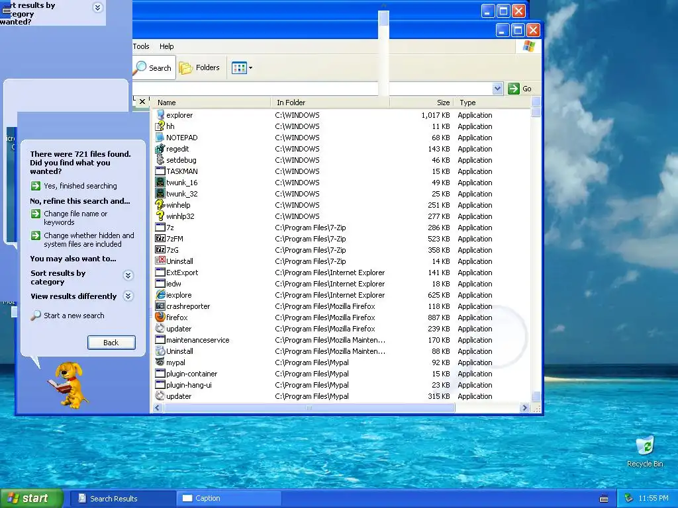Select the twunk_16 icon
The height and width of the screenshot is (508, 678).
pyautogui.click(x=160, y=183)
